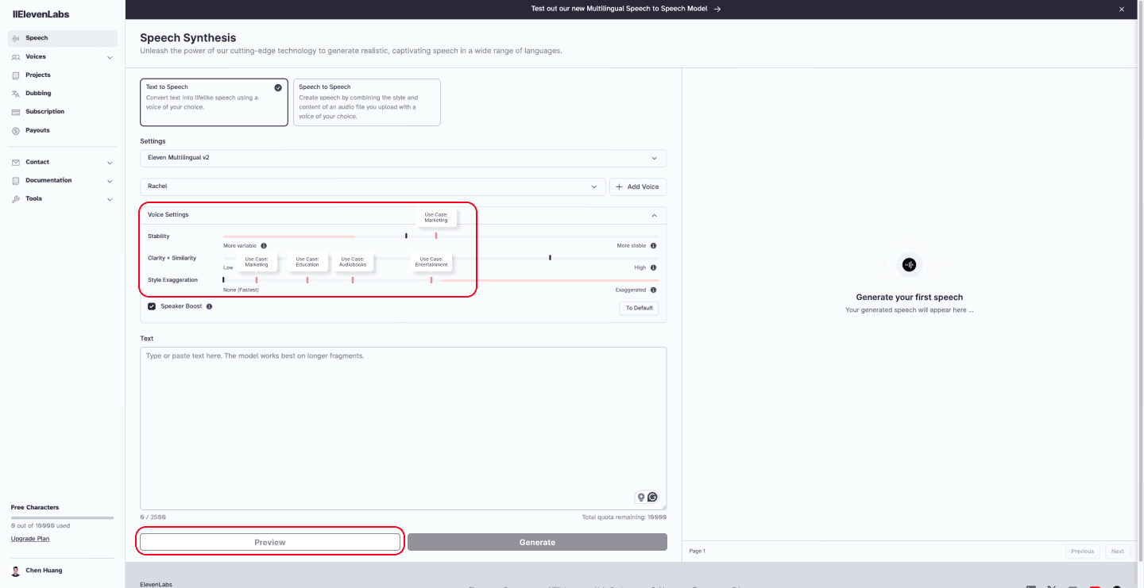Click the Chen Huang profile avatar

pyautogui.click(x=16, y=571)
